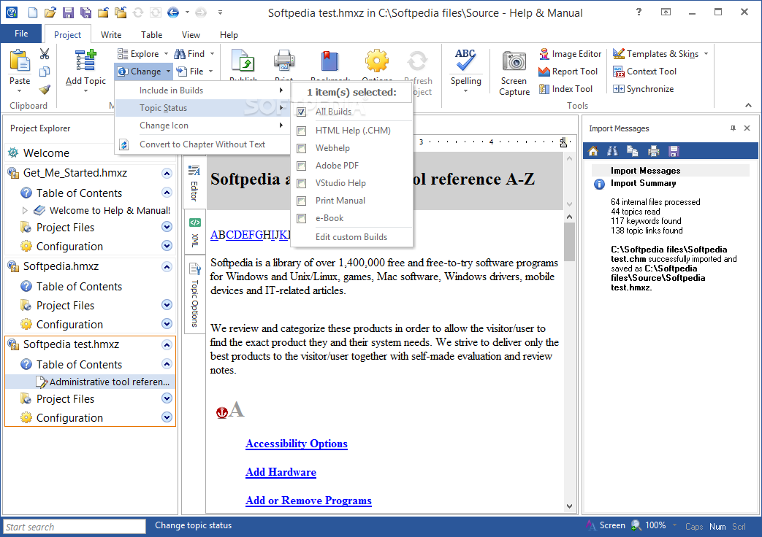This screenshot has height=537, width=762.
Task: Open the File dropdown in ribbon
Action: coord(195,72)
